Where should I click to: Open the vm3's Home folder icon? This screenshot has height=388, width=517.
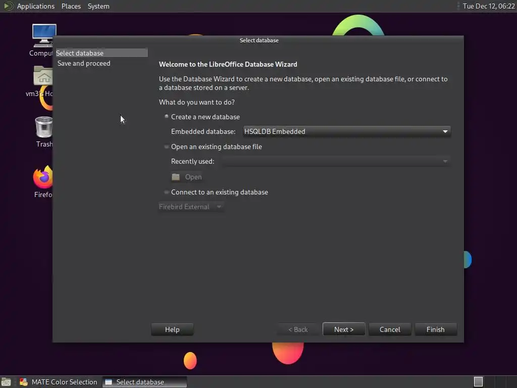pos(43,76)
